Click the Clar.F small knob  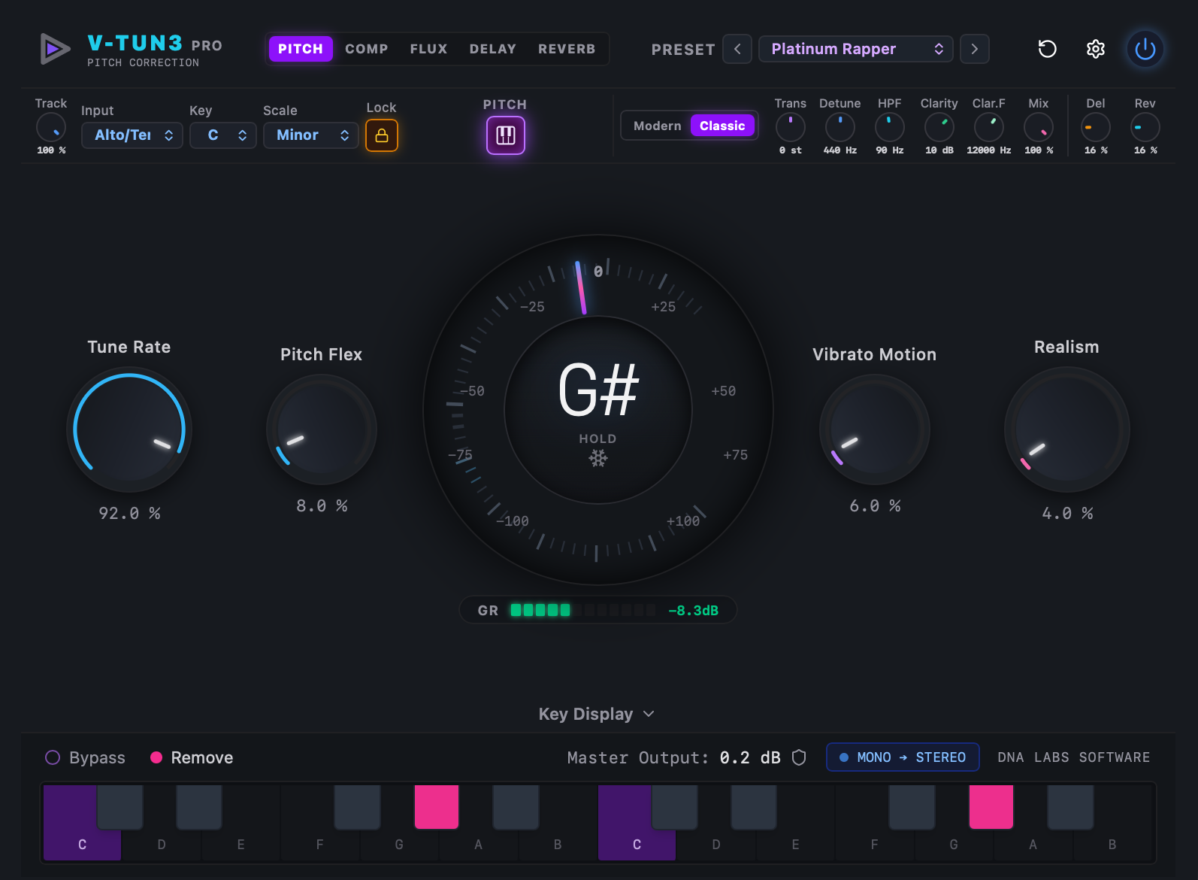pyautogui.click(x=989, y=127)
